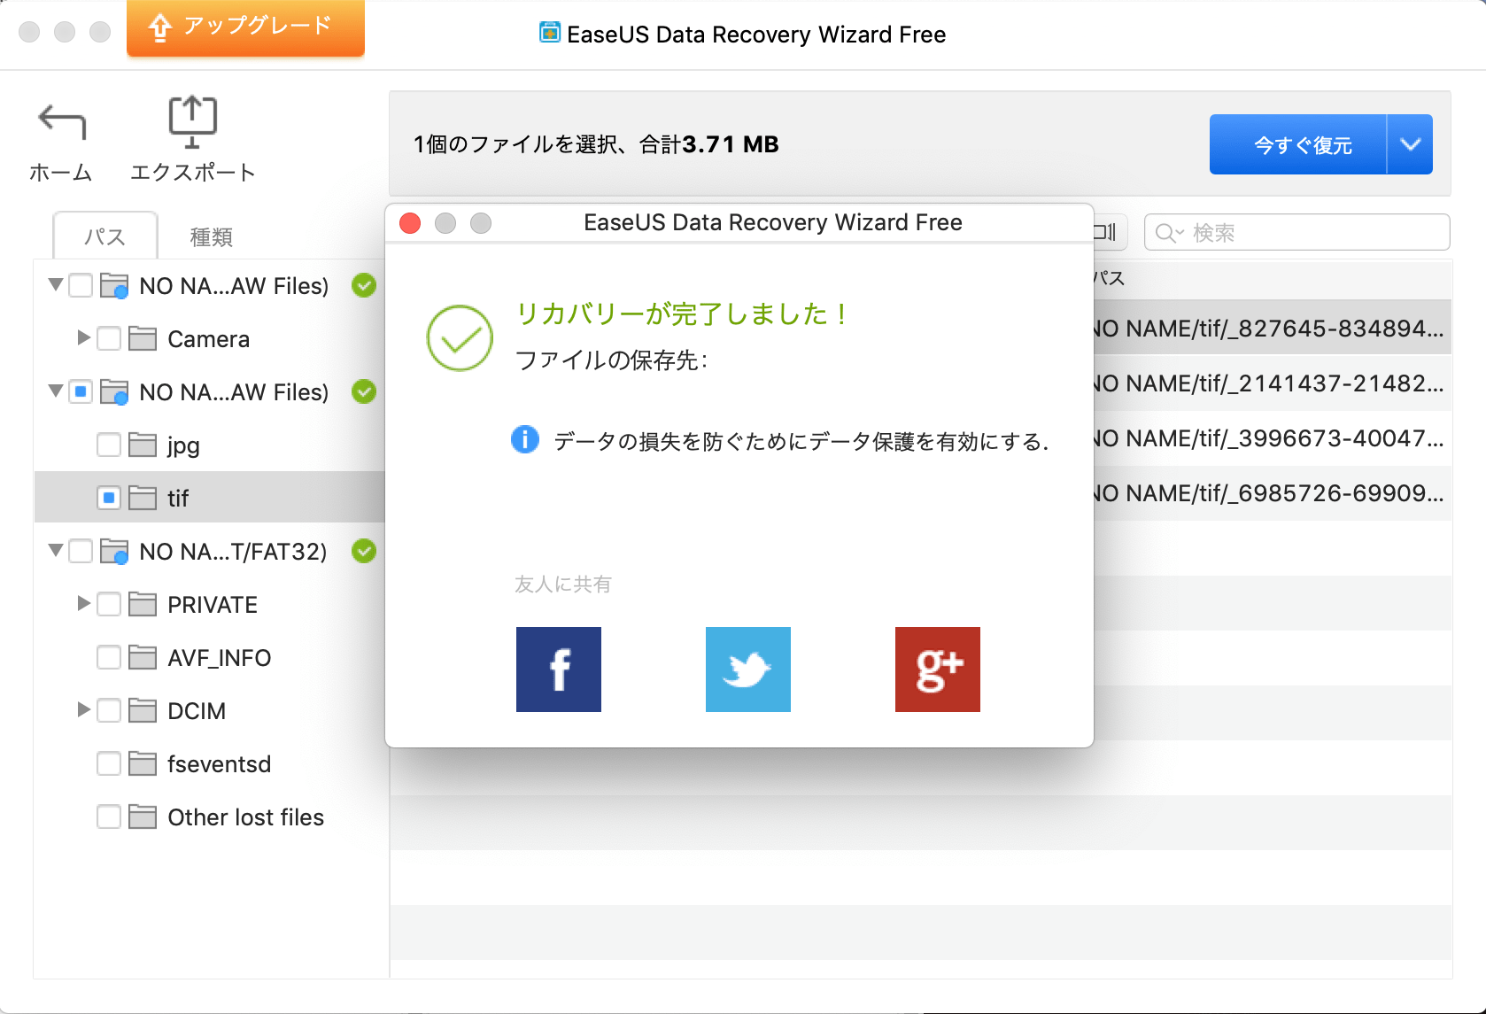The width and height of the screenshot is (1486, 1014).
Task: Click the jpg folder icon
Action: (x=143, y=445)
